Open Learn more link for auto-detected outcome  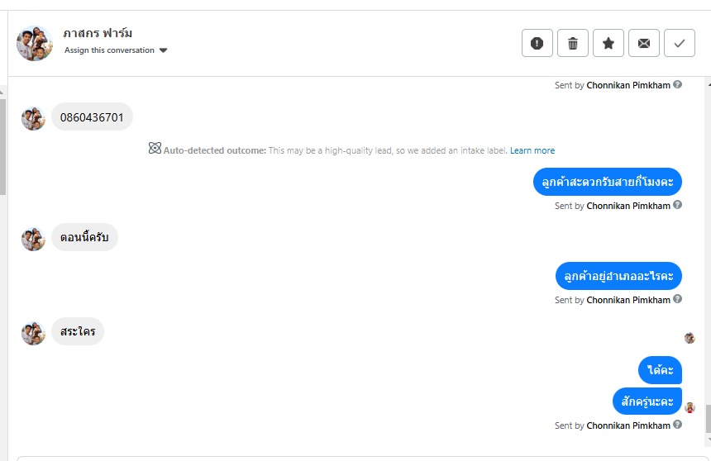coord(532,150)
